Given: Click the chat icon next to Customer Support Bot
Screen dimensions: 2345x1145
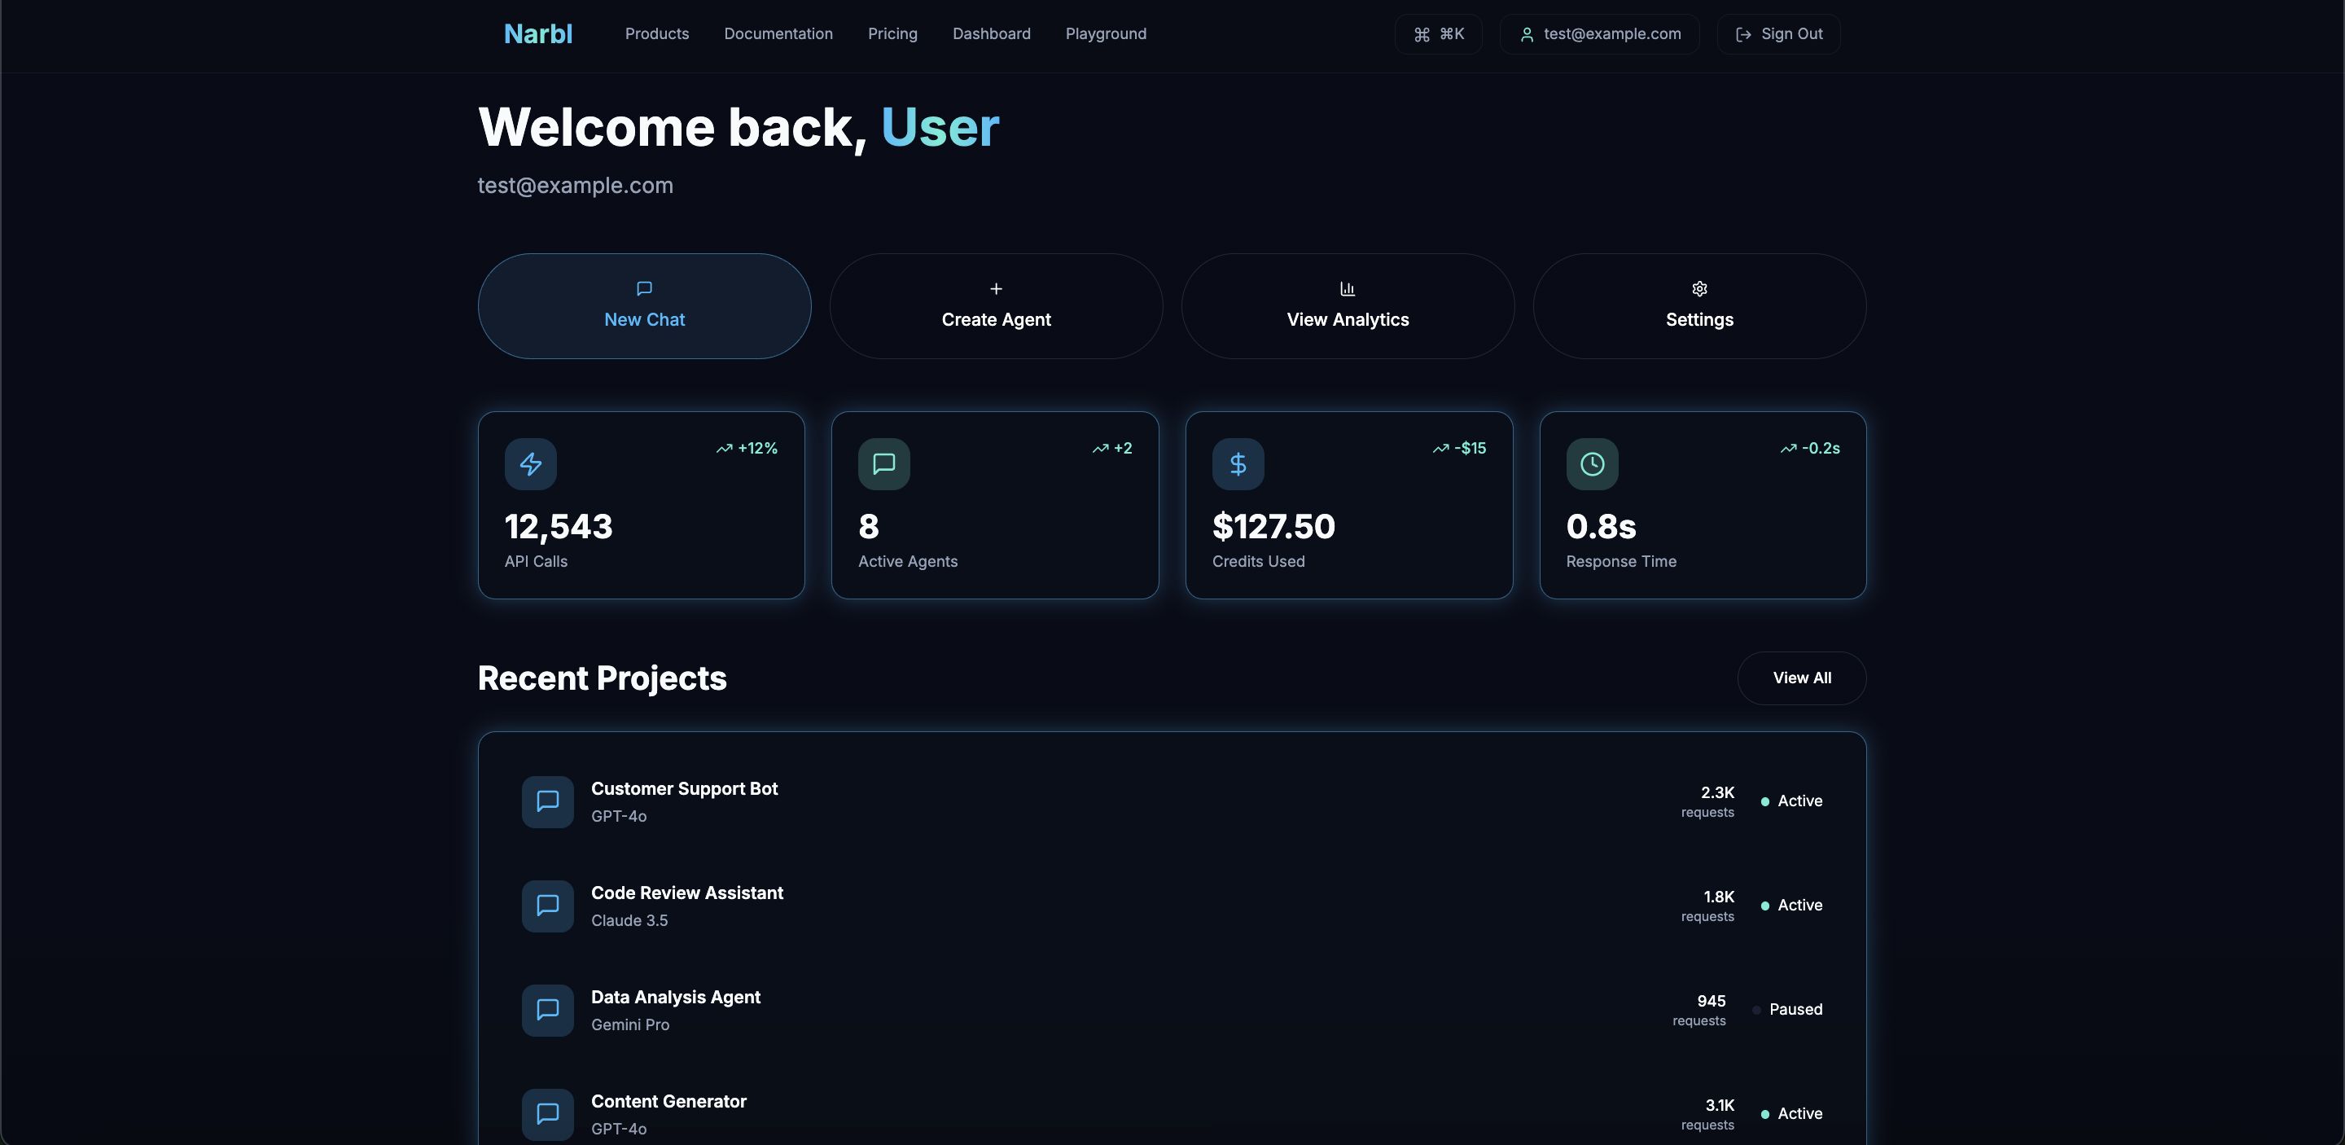Looking at the screenshot, I should [547, 801].
